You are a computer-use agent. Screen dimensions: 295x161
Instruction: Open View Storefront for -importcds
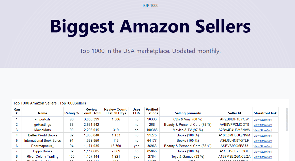click(263, 120)
